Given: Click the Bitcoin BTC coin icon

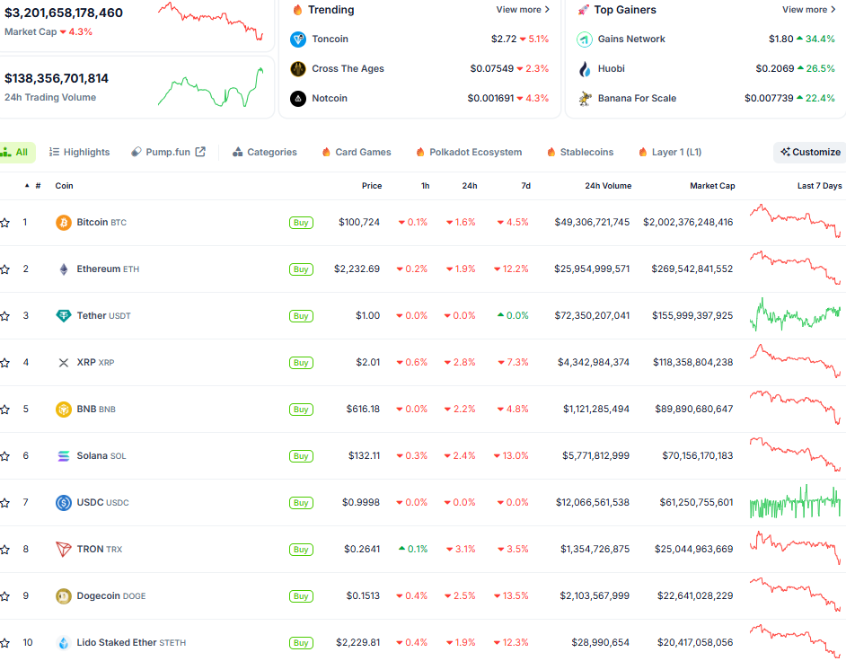Looking at the screenshot, I should click(62, 222).
